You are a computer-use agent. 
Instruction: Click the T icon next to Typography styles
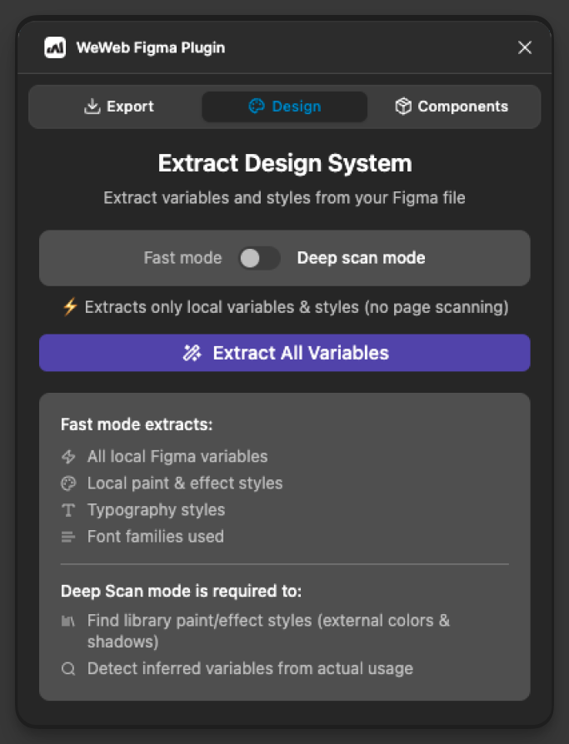tap(67, 509)
